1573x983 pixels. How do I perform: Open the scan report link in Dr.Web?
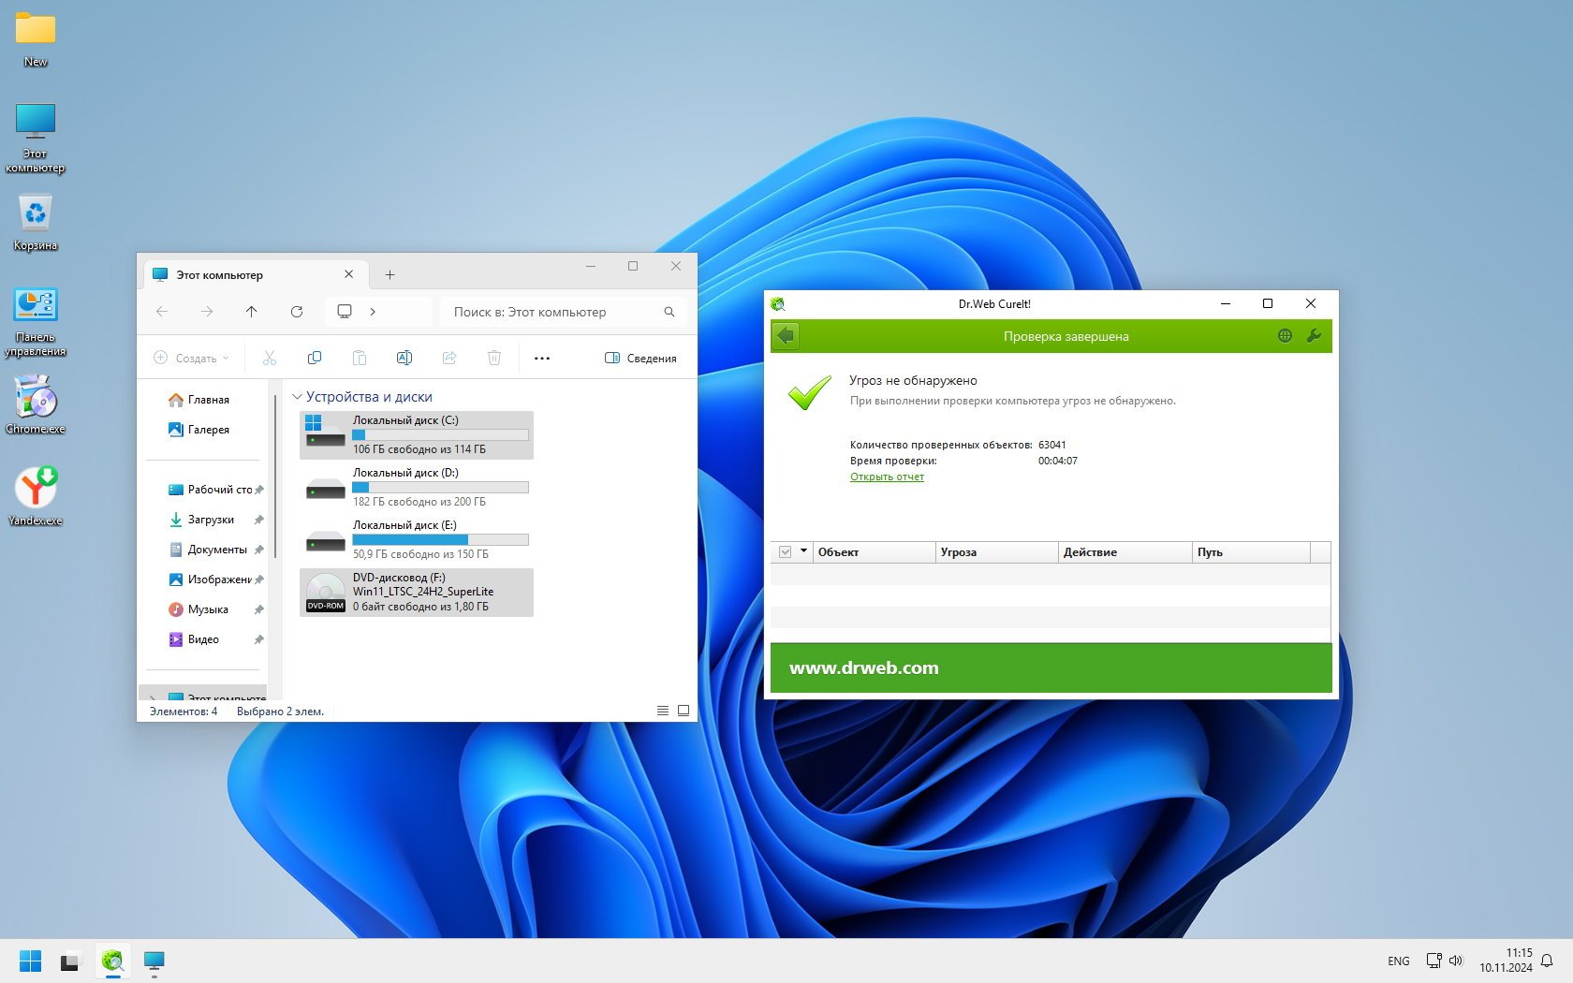887,477
